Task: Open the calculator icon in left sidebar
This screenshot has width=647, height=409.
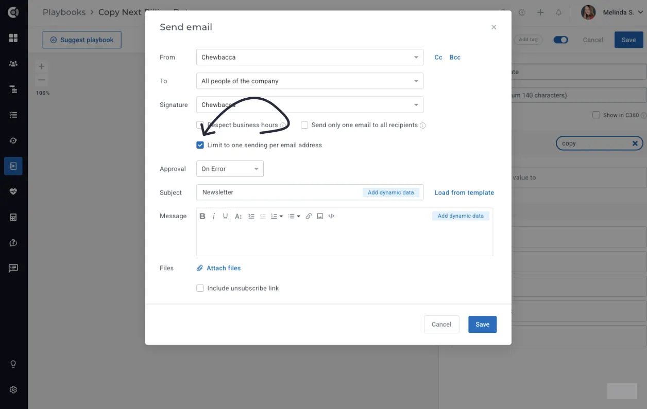Action: [13, 217]
